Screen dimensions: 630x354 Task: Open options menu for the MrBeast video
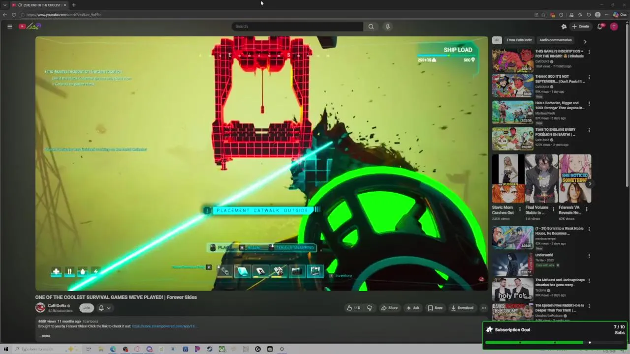(589, 281)
